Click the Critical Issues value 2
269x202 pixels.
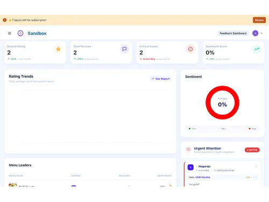coord(141,53)
